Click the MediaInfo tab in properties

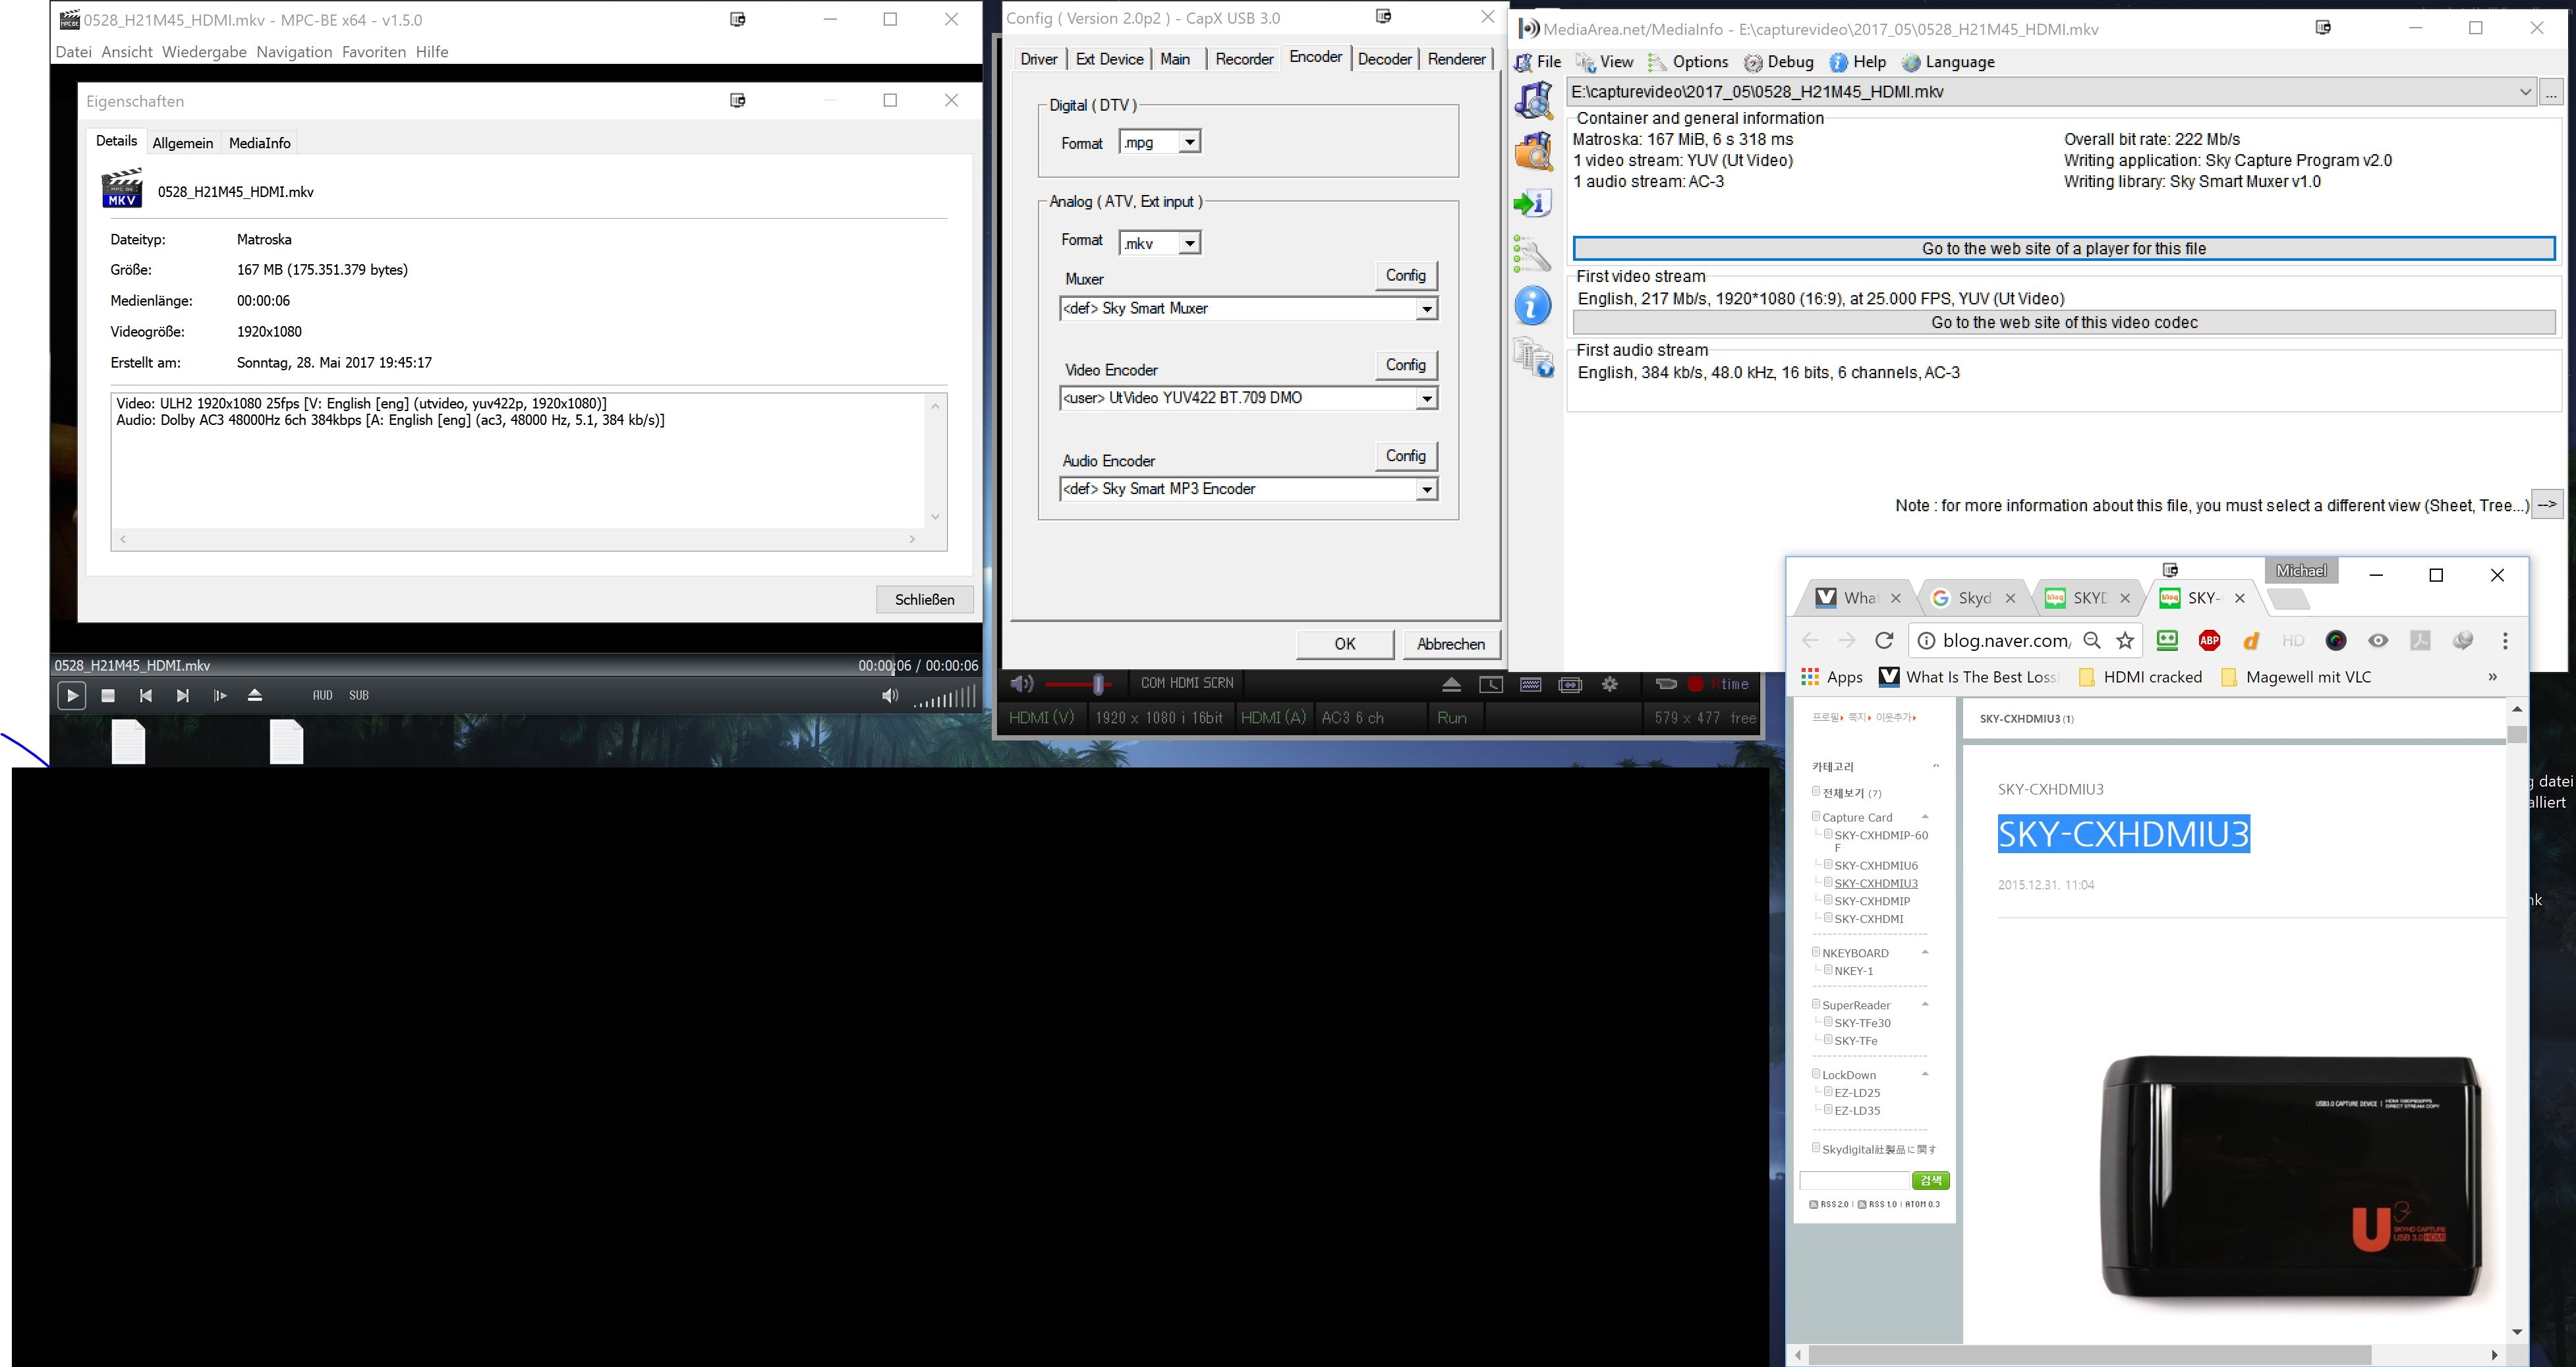click(x=261, y=141)
